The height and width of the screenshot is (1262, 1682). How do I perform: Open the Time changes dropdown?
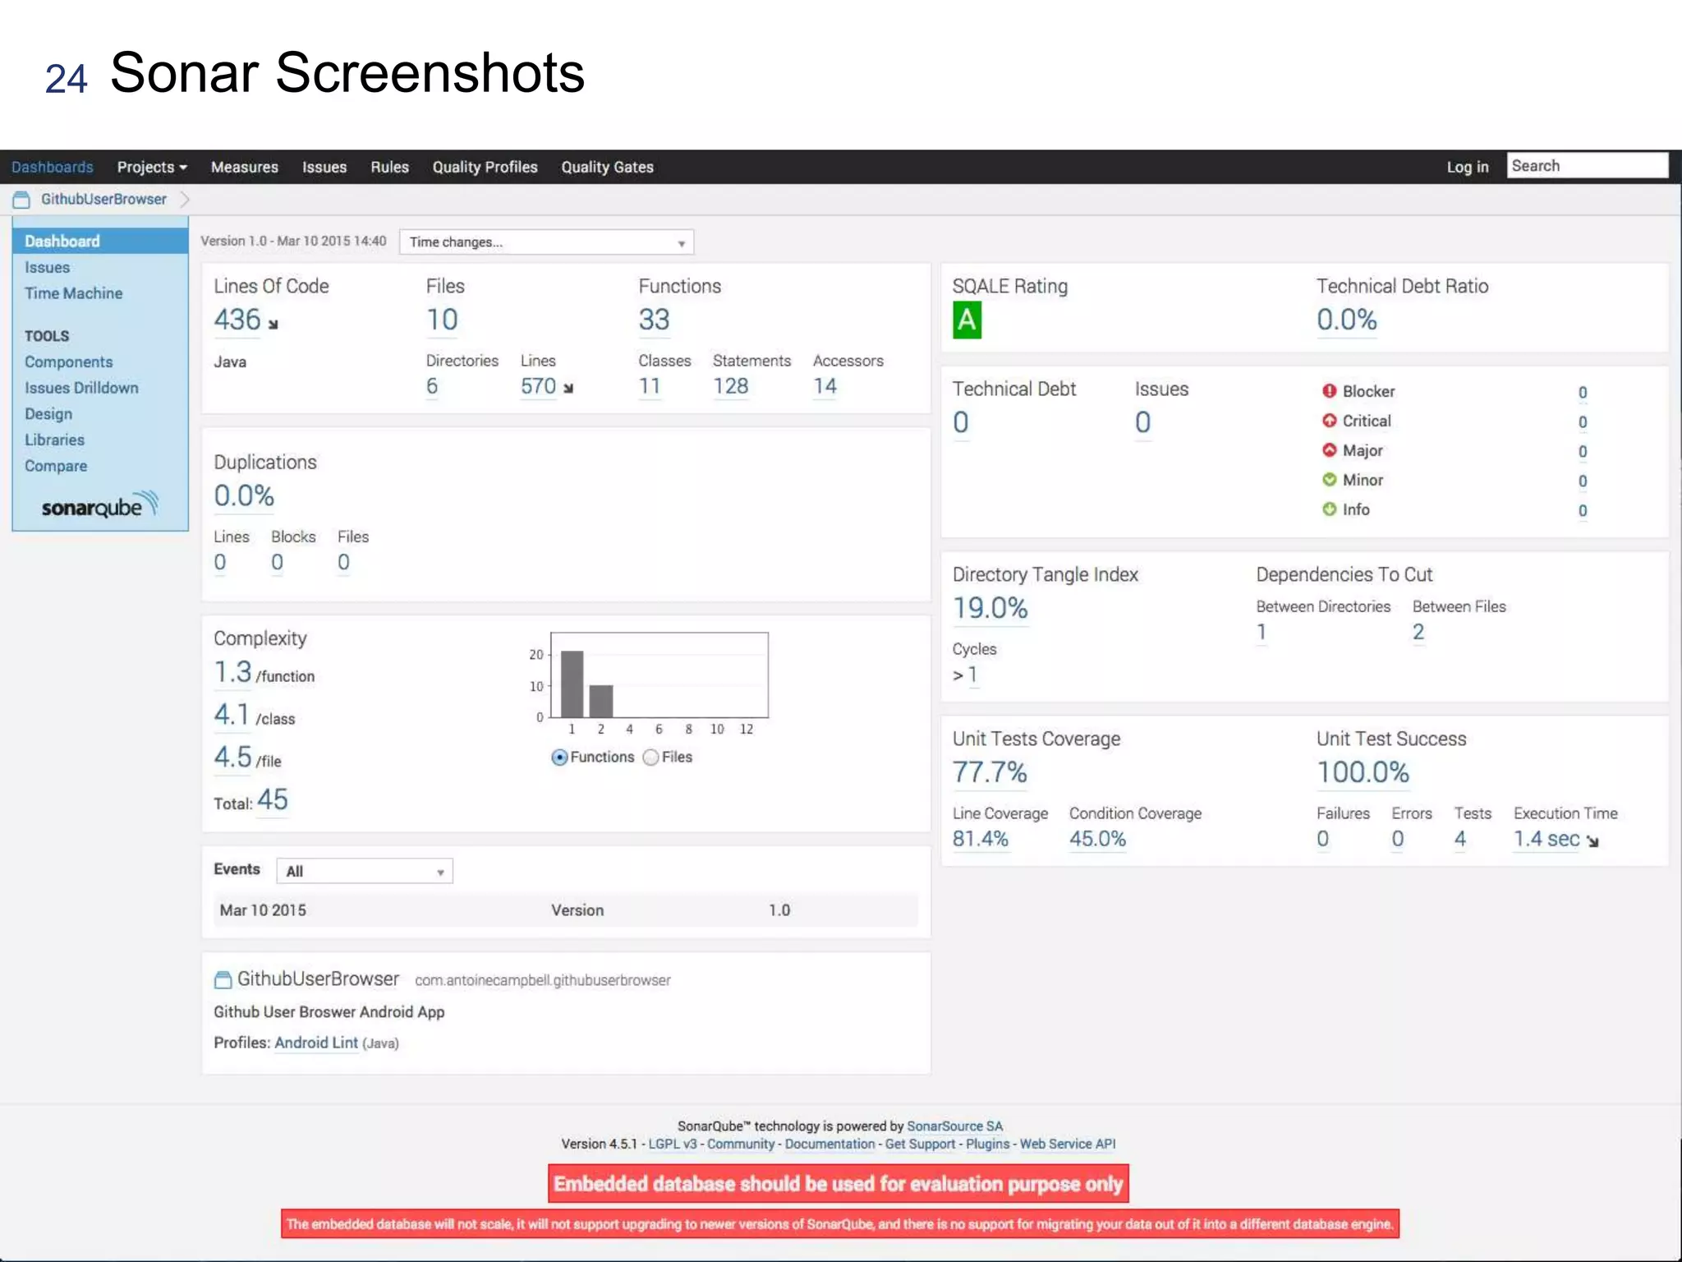click(546, 242)
